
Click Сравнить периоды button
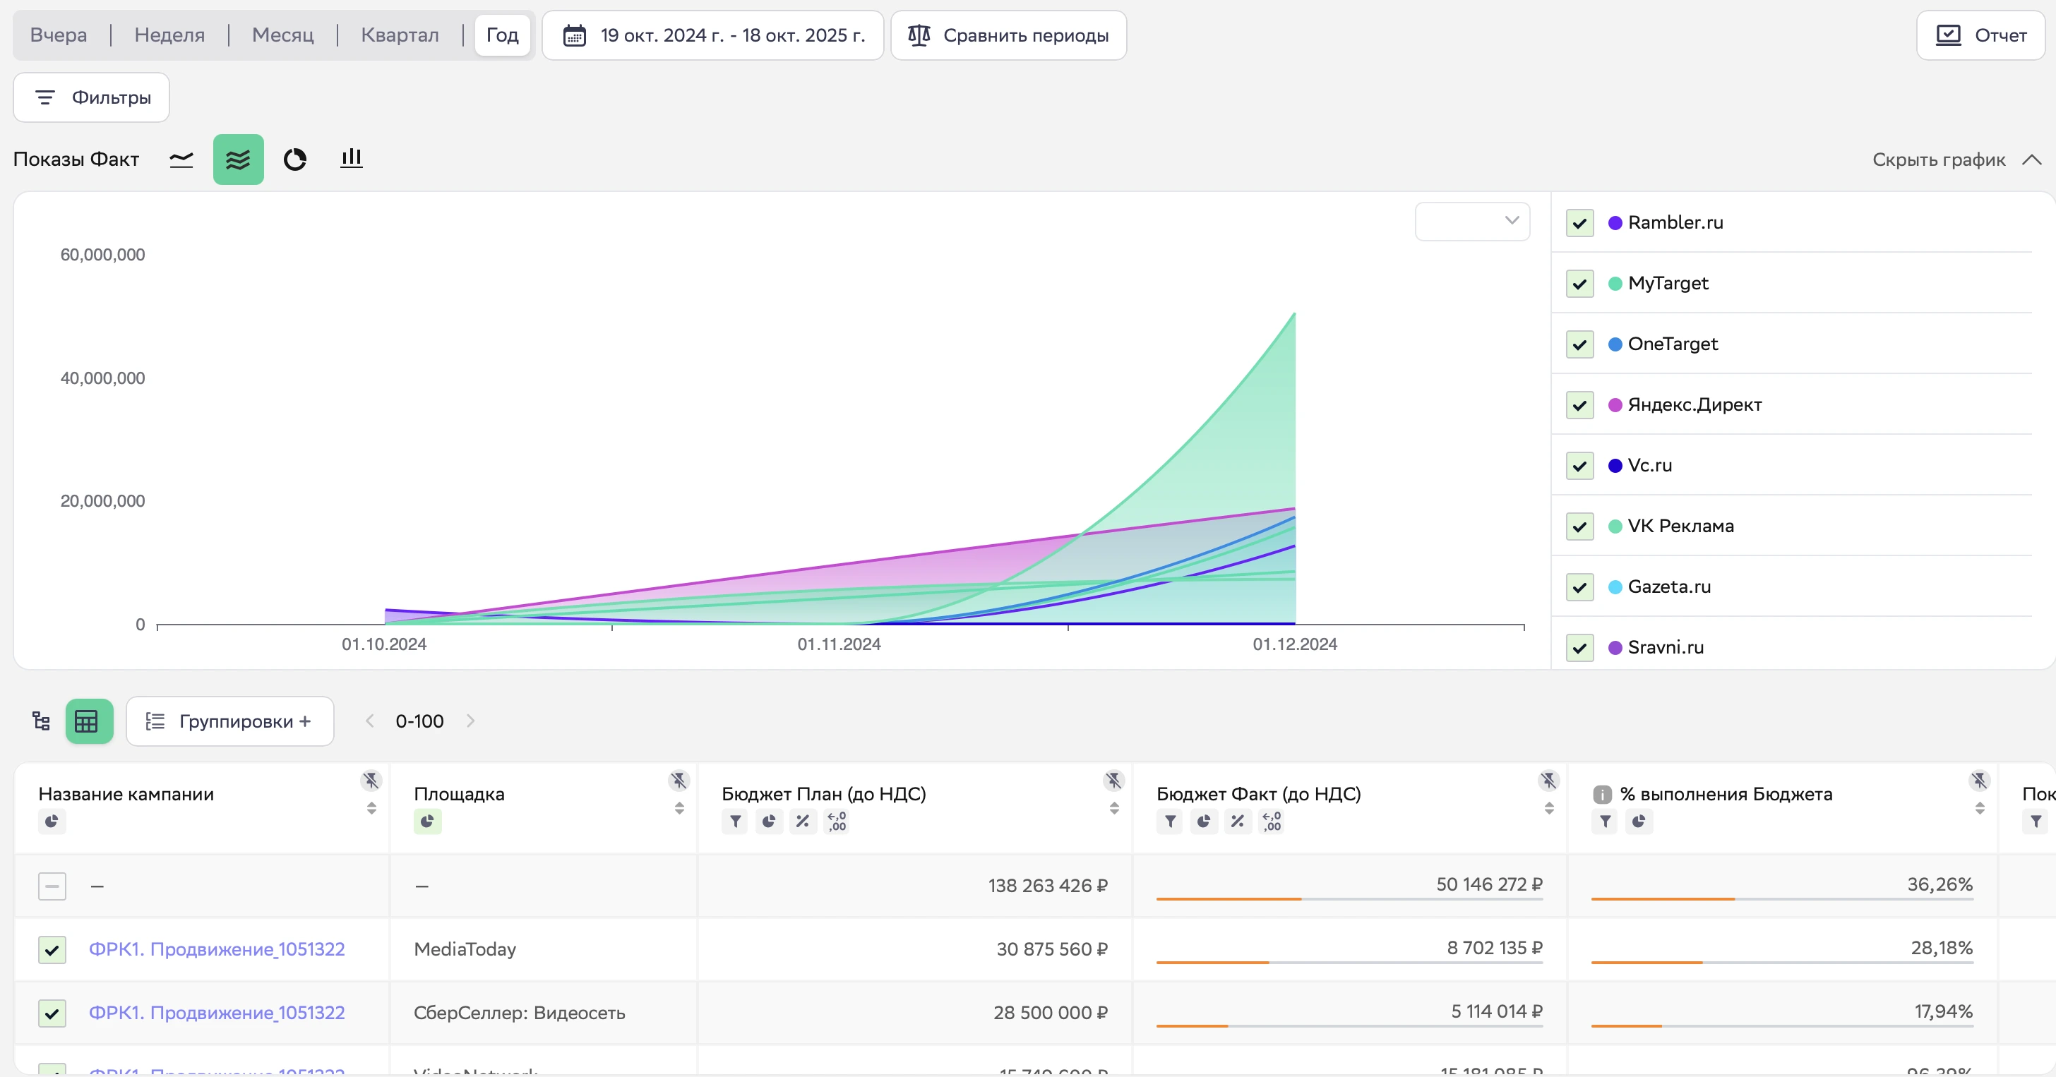1008,35
